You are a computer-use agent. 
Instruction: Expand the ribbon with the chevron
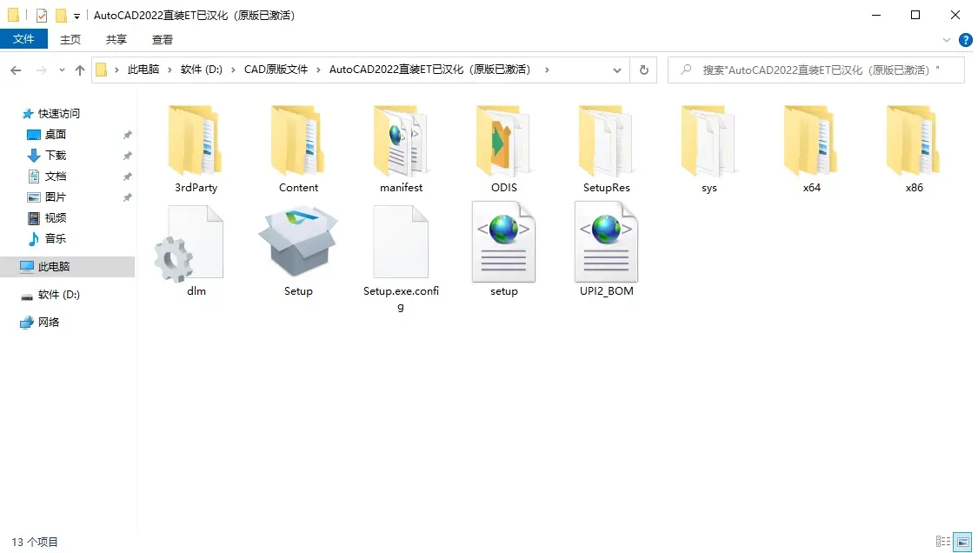946,40
